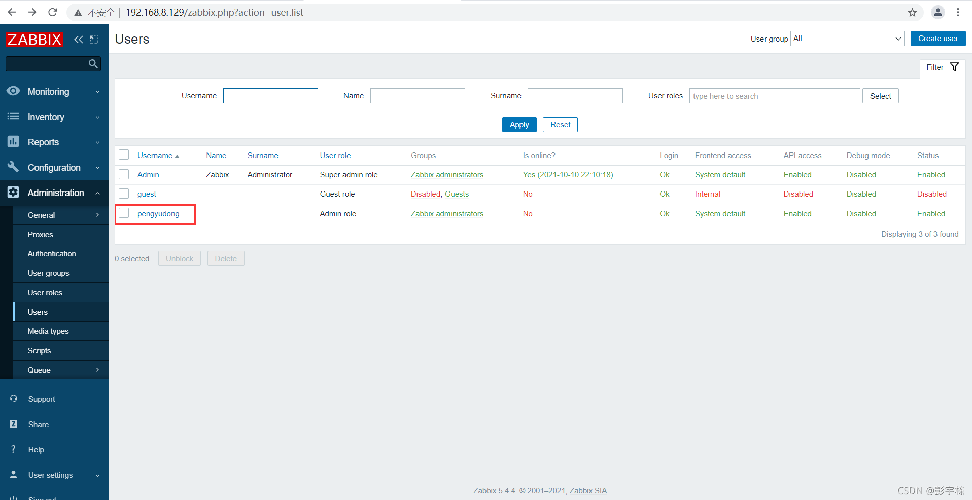Open the pengyudong user link

pyautogui.click(x=158, y=214)
